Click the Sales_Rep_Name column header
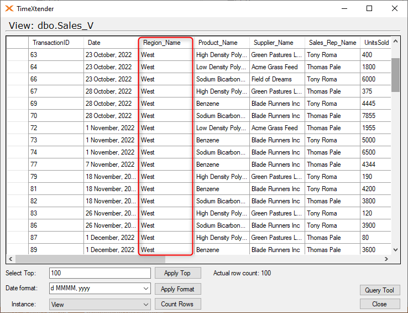408x313 pixels. 332,43
